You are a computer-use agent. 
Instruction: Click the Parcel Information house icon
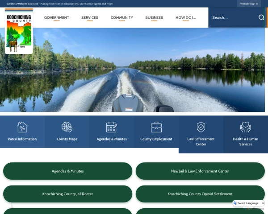pos(22,127)
